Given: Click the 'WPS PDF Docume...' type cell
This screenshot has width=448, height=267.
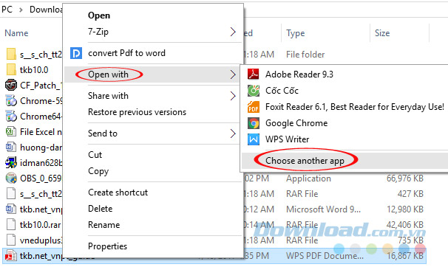Looking at the screenshot, I should pos(325,256).
